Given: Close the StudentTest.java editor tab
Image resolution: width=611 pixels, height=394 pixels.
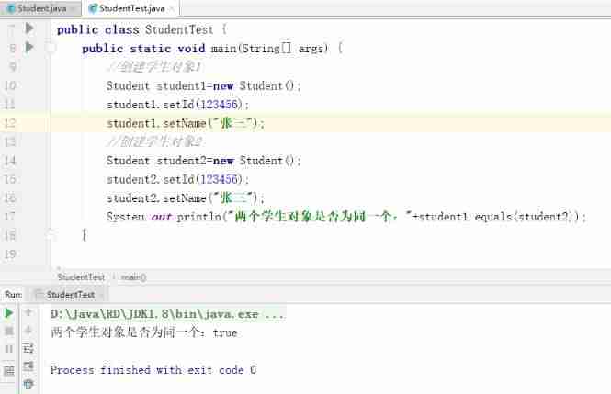Looking at the screenshot, I should (x=172, y=8).
